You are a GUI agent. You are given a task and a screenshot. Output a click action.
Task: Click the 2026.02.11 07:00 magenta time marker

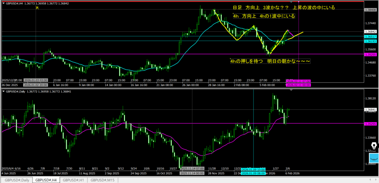pyautogui.click(x=298, y=81)
